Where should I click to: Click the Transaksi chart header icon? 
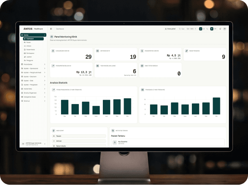coord(143,89)
